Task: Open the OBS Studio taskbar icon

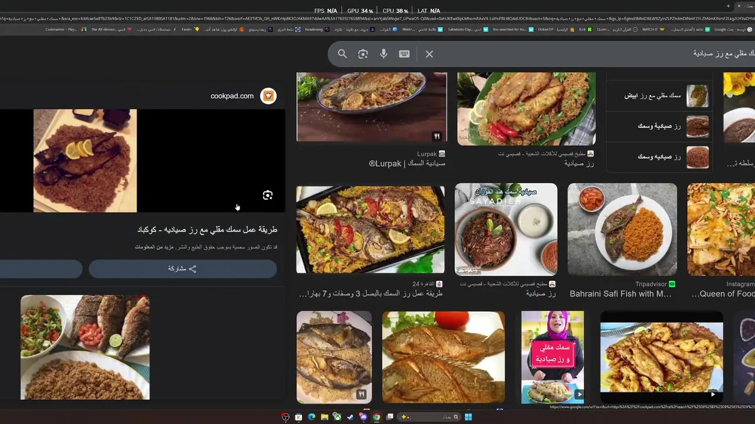Action: [285, 417]
